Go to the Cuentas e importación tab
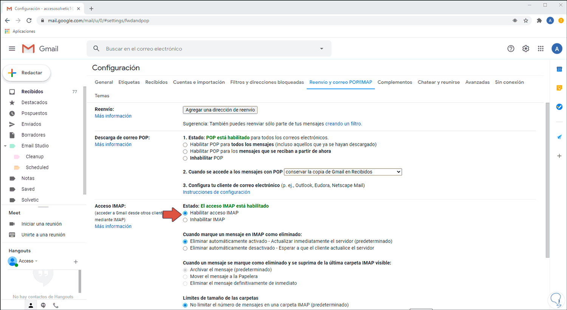This screenshot has width=567, height=310. (x=199, y=82)
